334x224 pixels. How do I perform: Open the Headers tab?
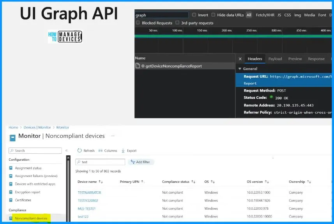pyautogui.click(x=255, y=59)
